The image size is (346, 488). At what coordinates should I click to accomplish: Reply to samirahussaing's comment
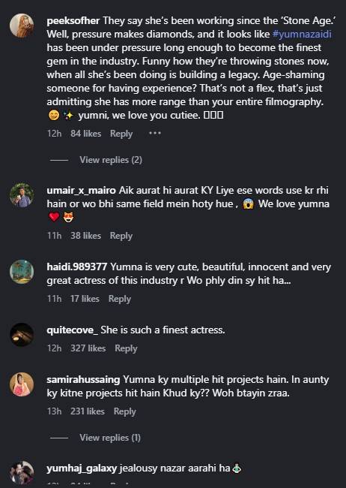click(125, 411)
